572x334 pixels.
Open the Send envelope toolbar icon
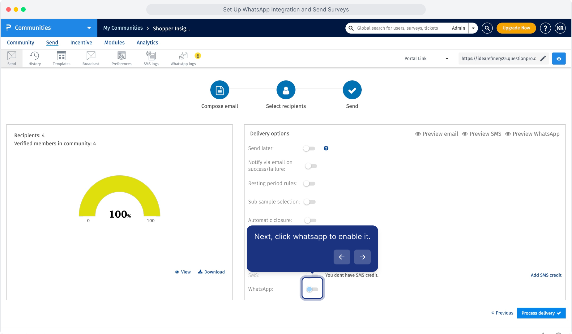click(12, 58)
